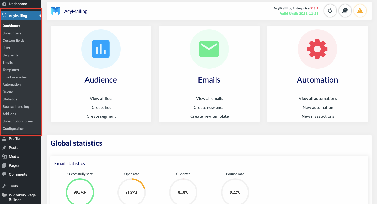
Task: Click Create list link
Action: 101,107
